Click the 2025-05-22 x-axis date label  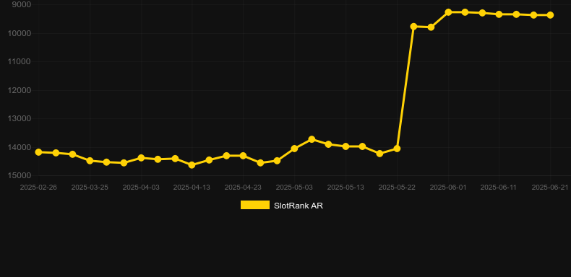tap(397, 188)
